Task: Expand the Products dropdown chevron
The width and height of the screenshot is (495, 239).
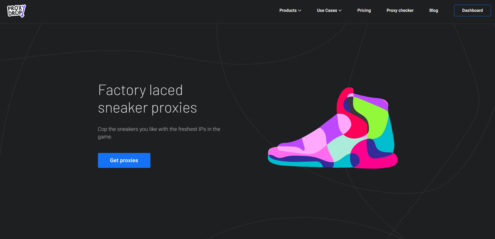Action: [300, 10]
